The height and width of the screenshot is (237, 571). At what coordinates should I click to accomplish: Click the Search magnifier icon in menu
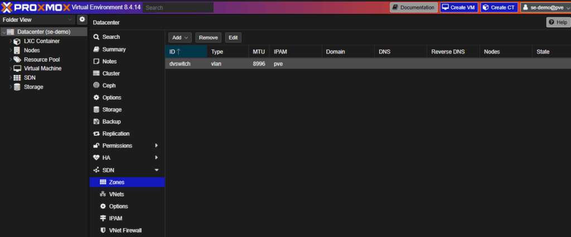[x=96, y=37]
